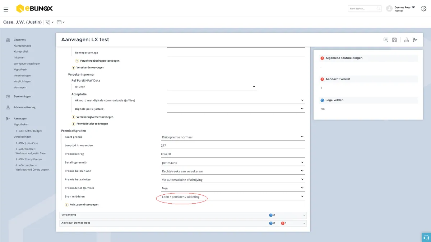431x242 pixels.
Task: Open the Soort premie dropdown
Action: coord(233,137)
